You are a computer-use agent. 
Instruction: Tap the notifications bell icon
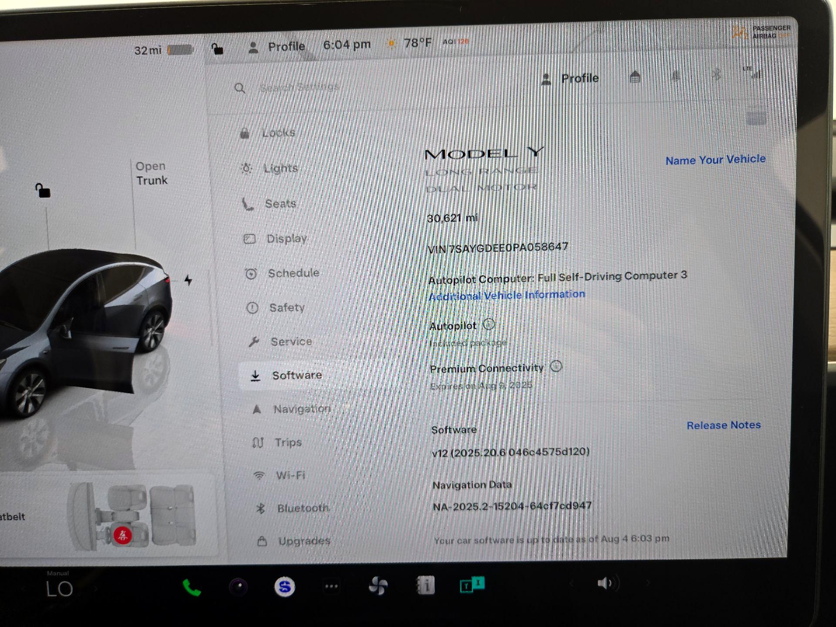click(675, 76)
